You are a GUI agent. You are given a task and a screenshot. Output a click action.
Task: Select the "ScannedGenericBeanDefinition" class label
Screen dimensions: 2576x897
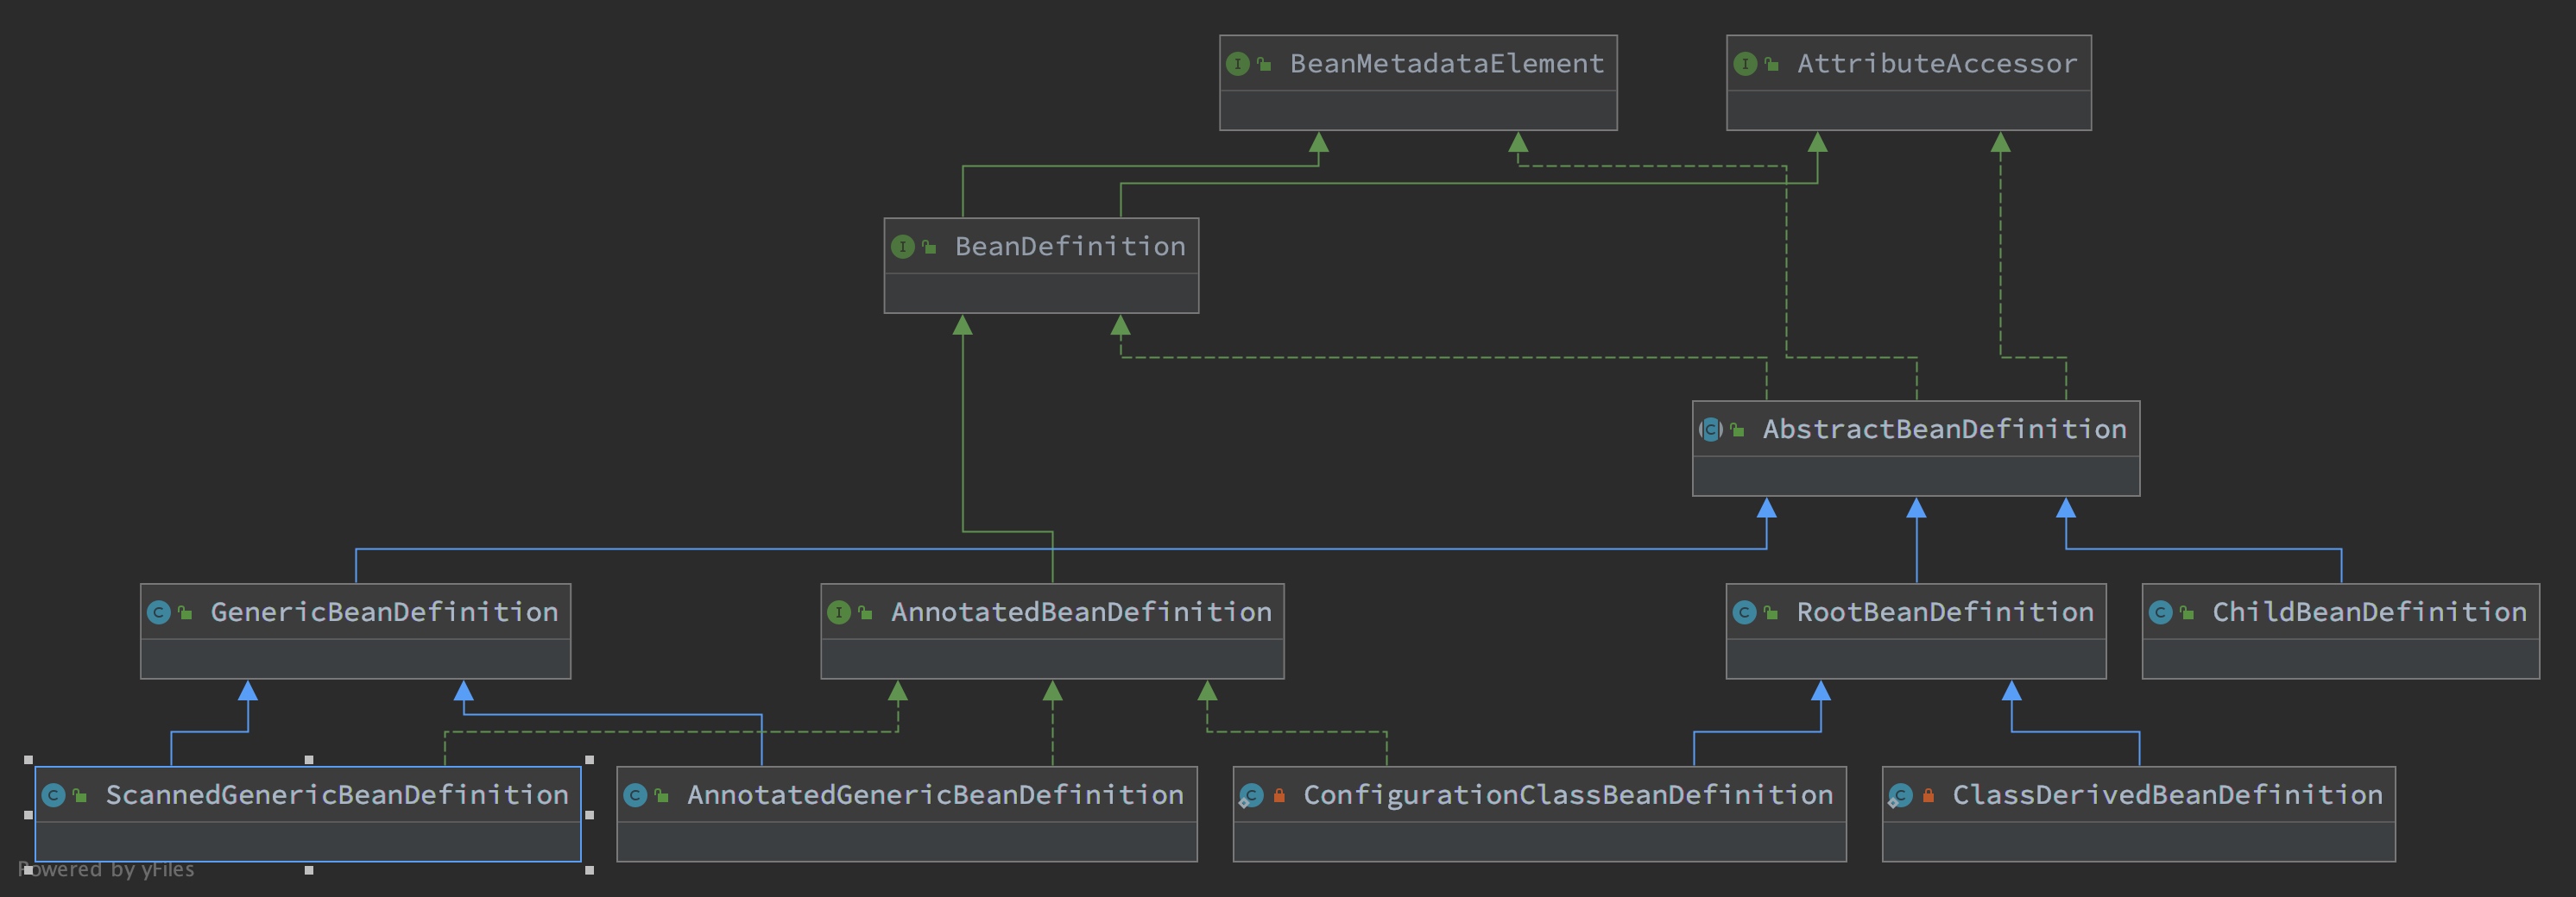click(337, 795)
